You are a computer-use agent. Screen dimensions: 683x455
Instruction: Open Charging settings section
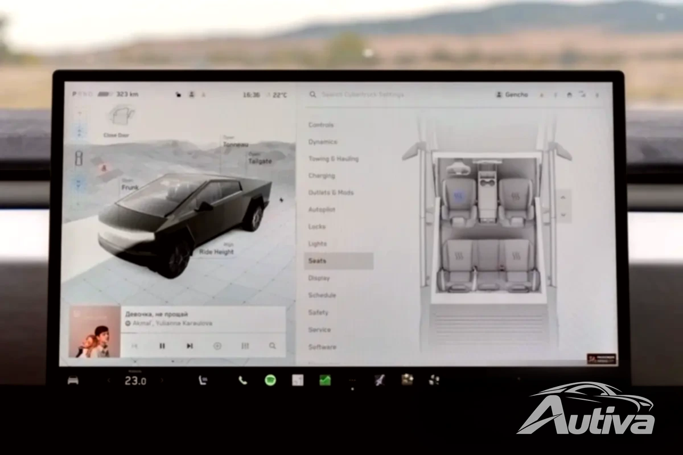pos(322,175)
